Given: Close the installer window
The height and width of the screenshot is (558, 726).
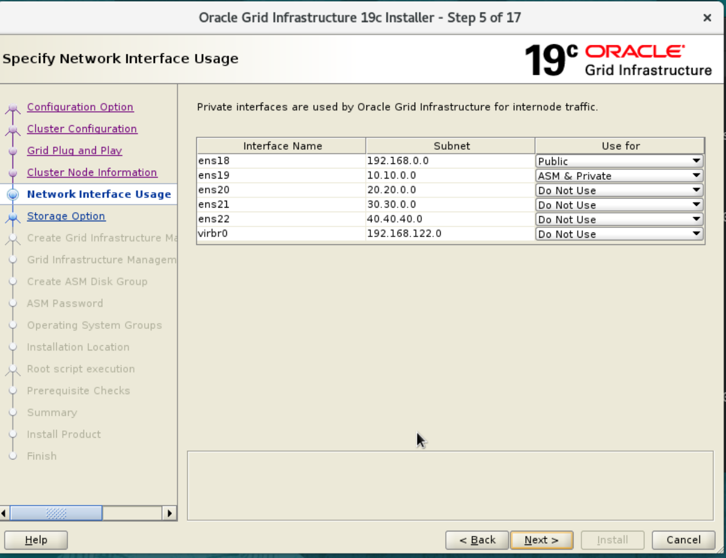Looking at the screenshot, I should [707, 18].
